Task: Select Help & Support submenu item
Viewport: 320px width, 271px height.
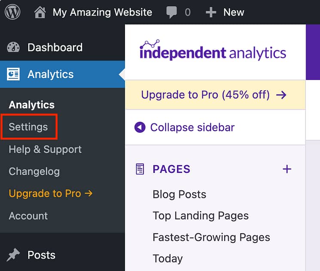Action: coord(45,149)
